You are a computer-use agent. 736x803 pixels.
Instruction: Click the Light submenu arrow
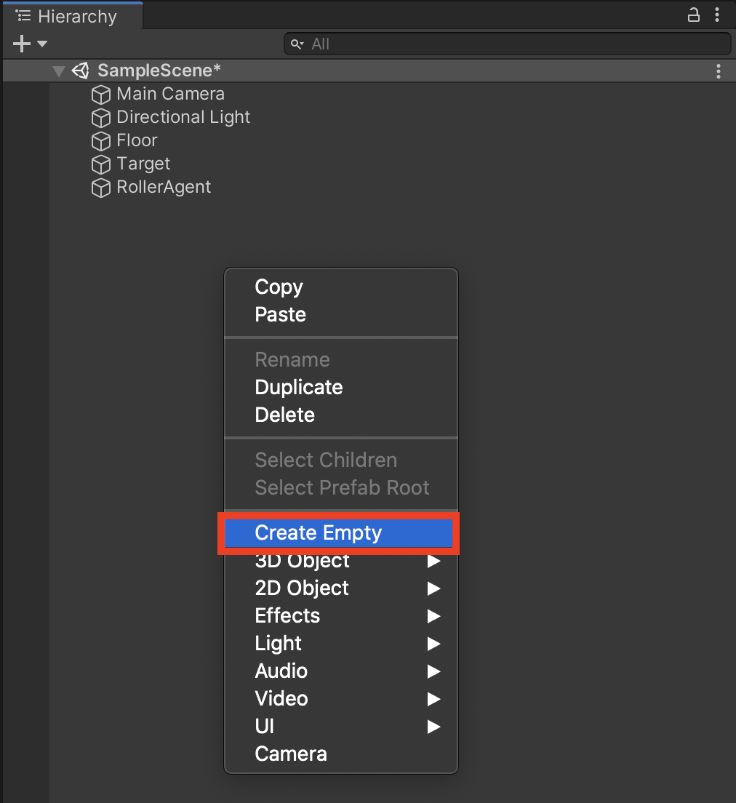tap(433, 644)
